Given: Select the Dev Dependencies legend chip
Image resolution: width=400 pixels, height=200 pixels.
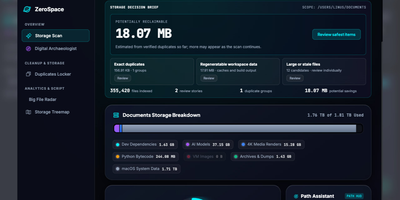Looking at the screenshot, I should [145, 144].
